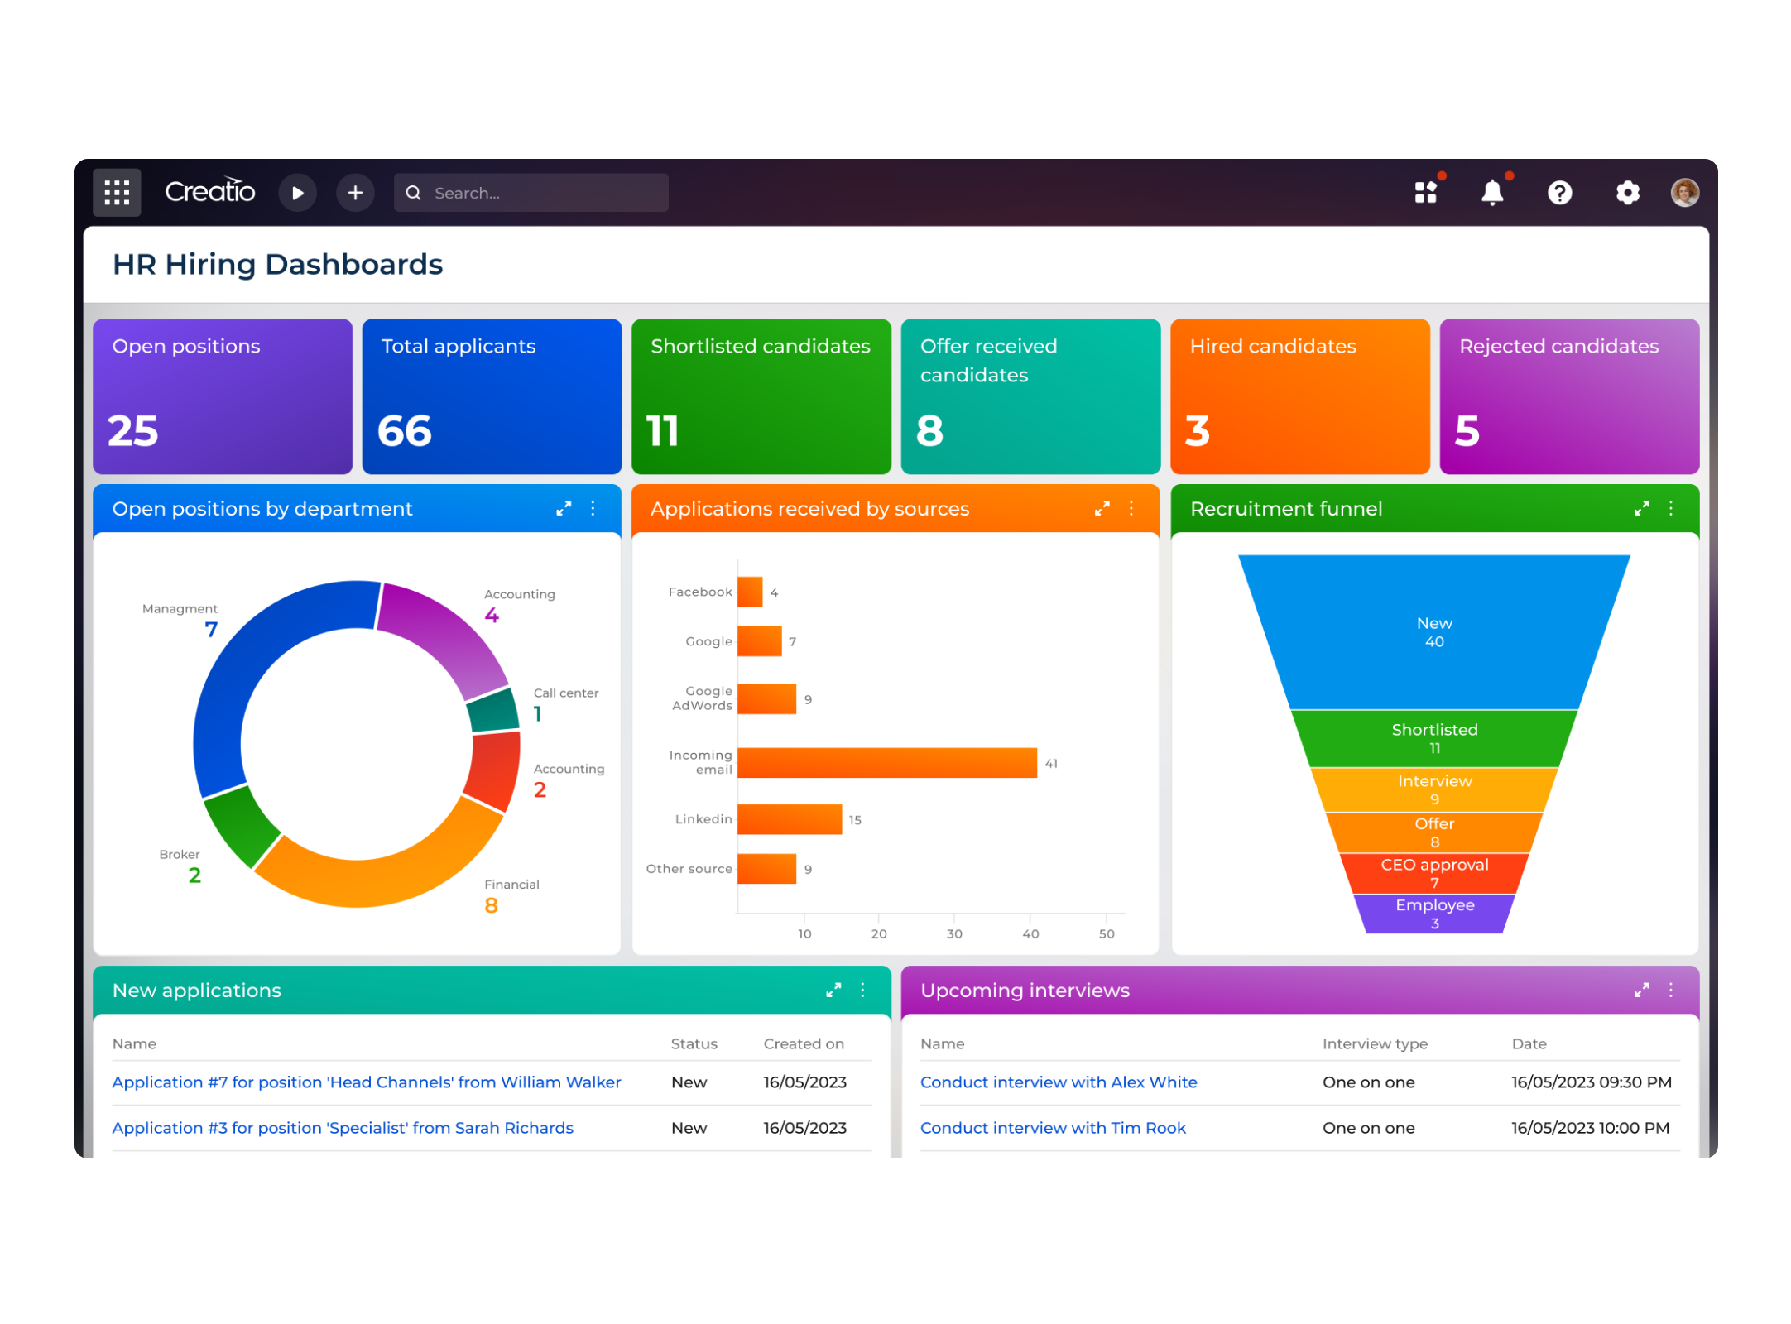Open the notifications bell
The image size is (1791, 1324).
[1492, 192]
